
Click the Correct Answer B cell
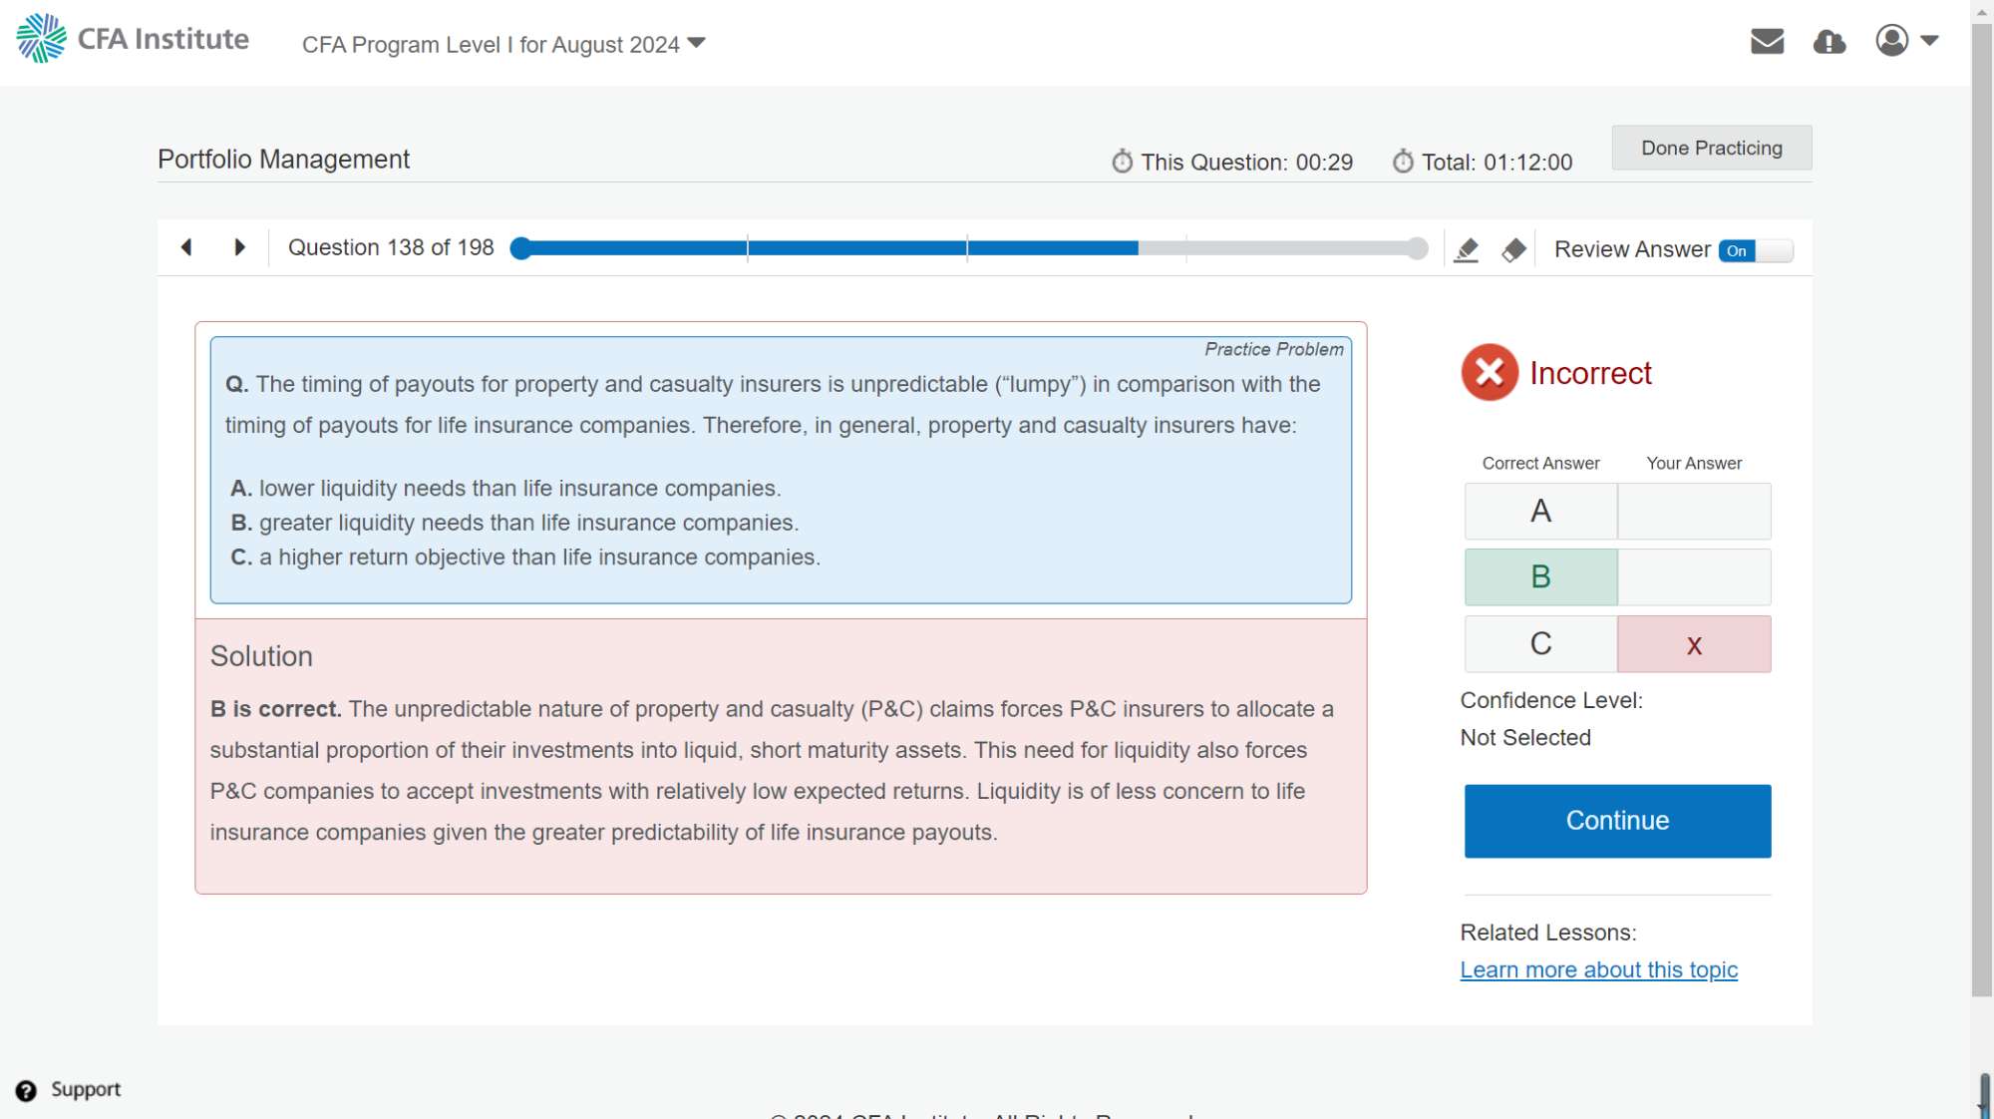1540,576
